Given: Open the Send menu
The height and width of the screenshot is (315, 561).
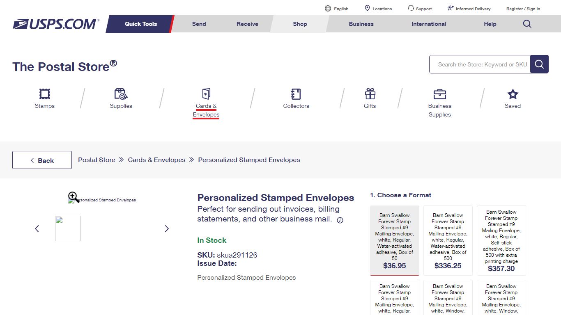Looking at the screenshot, I should tap(199, 24).
